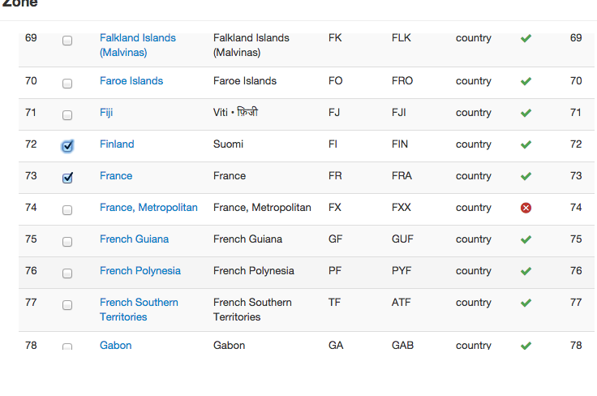Toggle Fiji's green published status icon
This screenshot has width=597, height=396.
click(526, 113)
